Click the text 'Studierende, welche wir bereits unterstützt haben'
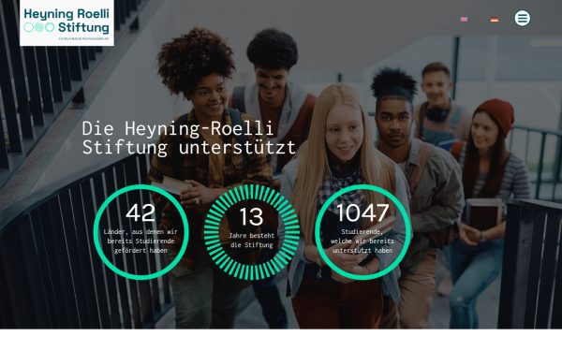562x351 pixels. coord(362,241)
